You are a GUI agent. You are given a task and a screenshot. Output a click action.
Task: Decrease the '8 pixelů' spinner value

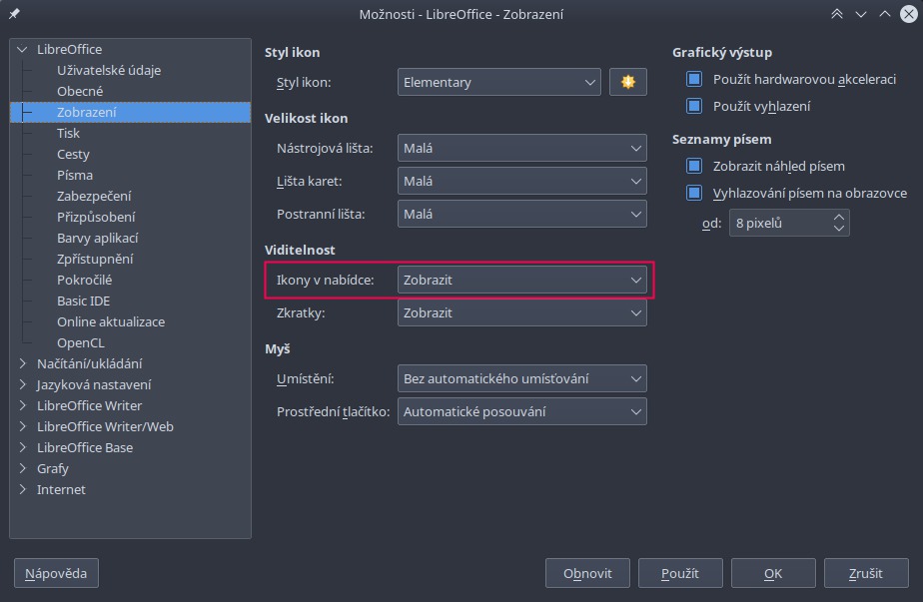pyautogui.click(x=839, y=229)
